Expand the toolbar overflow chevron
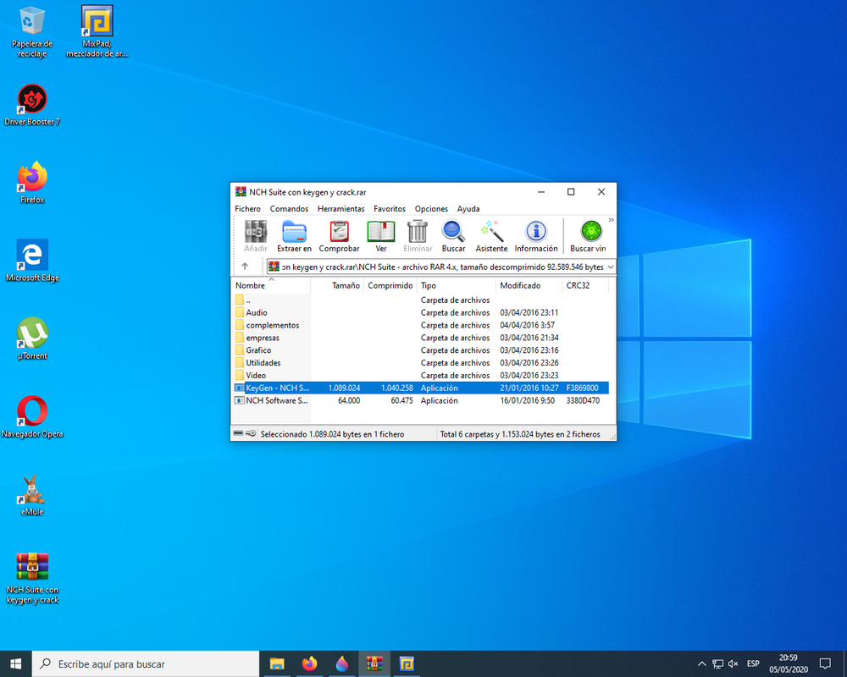This screenshot has width=847, height=677. tap(611, 220)
